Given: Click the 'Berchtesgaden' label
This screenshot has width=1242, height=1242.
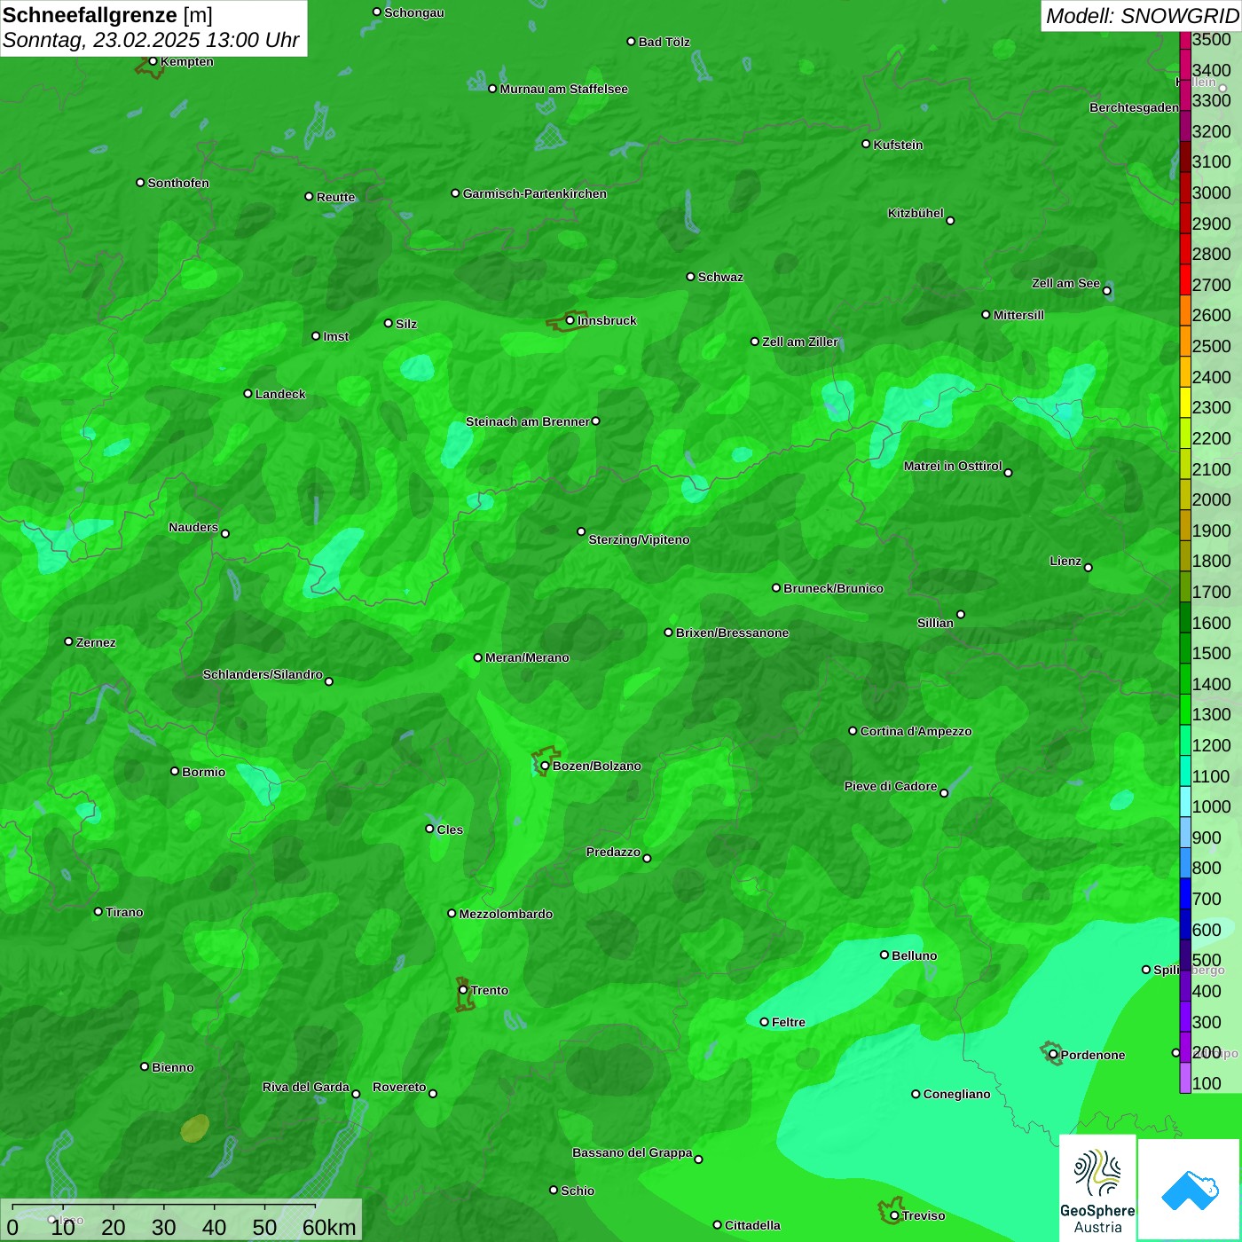Looking at the screenshot, I should click(1134, 107).
